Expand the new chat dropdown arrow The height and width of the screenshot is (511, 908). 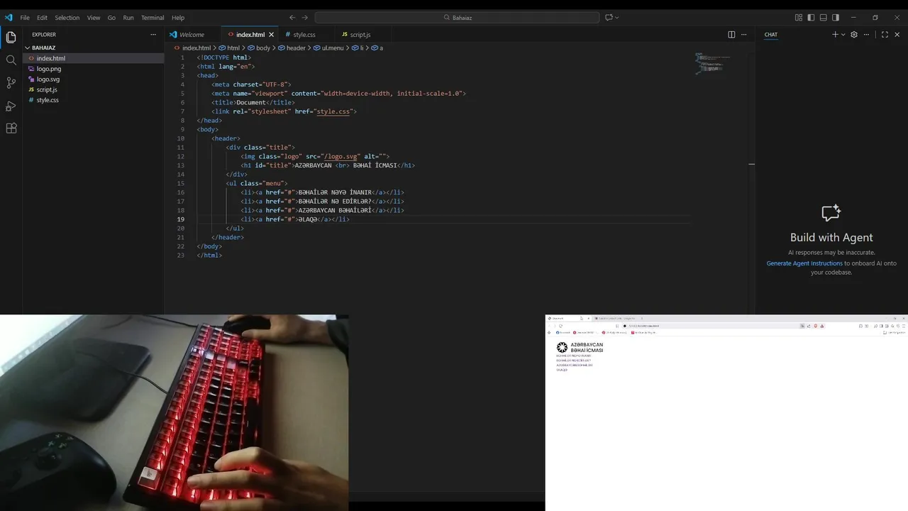pyautogui.click(x=843, y=34)
